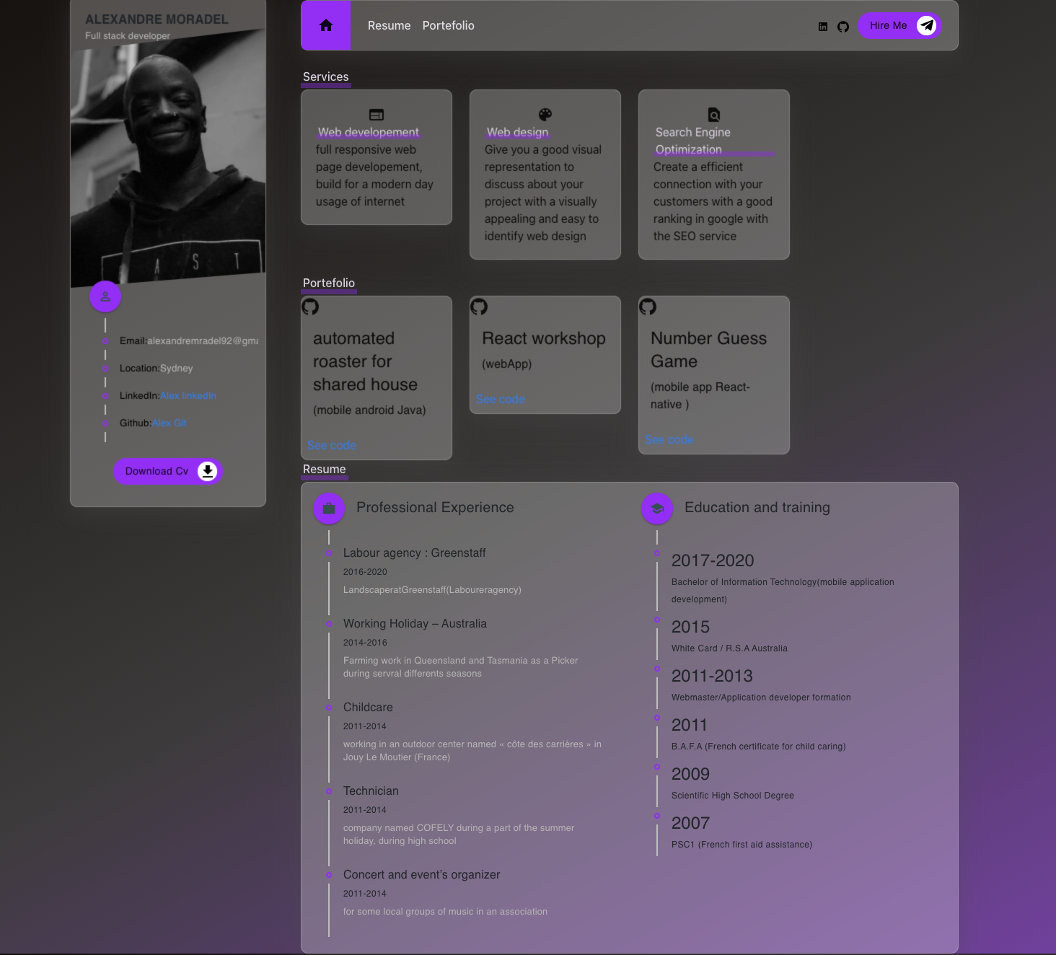Viewport: 1056px width, 955px height.
Task: Click the Portefolio section heading
Action: pos(329,283)
